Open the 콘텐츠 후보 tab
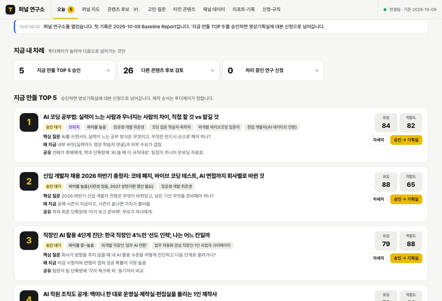The image size is (442, 301). [x=124, y=9]
